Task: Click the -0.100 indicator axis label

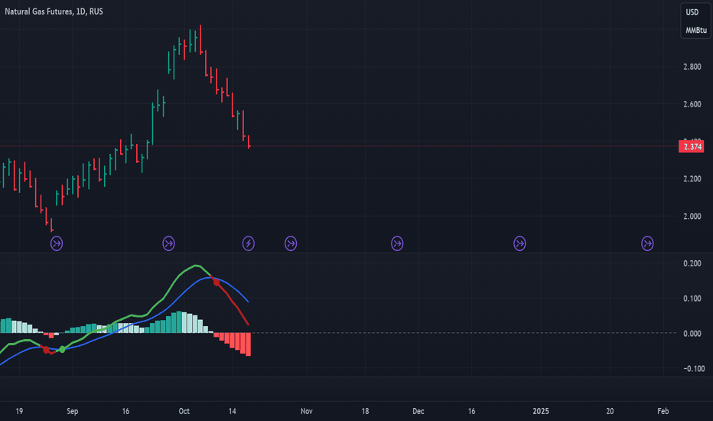Action: pyautogui.click(x=694, y=369)
